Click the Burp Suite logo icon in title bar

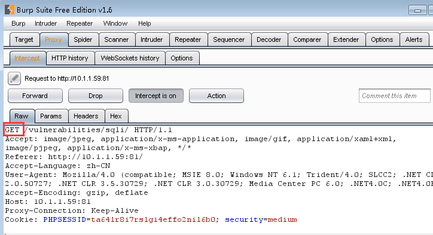(9, 10)
